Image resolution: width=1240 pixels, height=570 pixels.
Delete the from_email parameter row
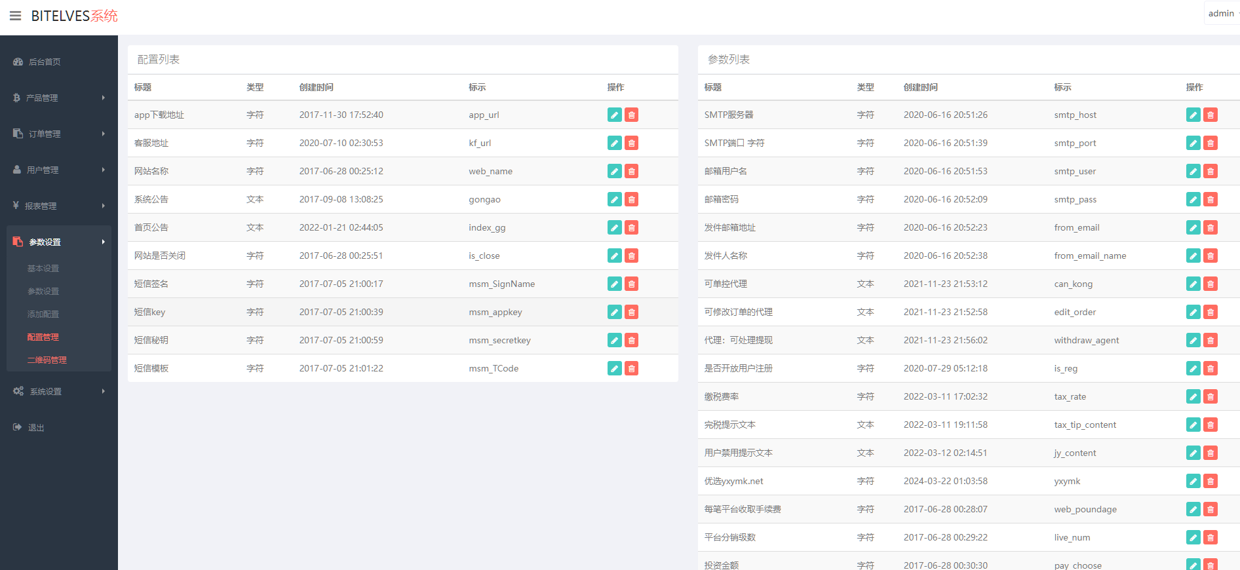1211,227
